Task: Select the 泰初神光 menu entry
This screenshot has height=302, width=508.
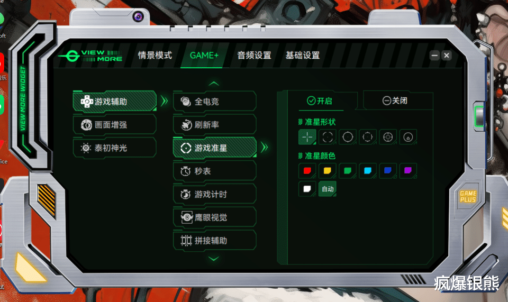Action: tap(115, 148)
